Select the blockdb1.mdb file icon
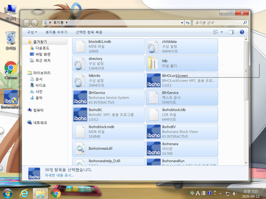 (x=80, y=46)
